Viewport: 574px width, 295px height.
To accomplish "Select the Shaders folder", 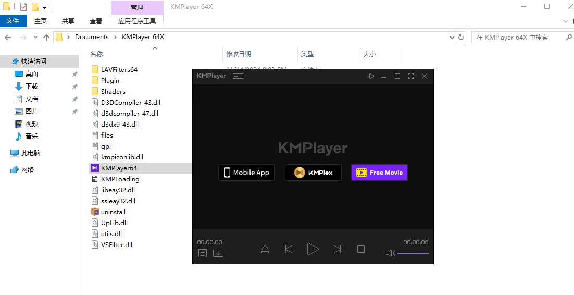I will pos(113,92).
